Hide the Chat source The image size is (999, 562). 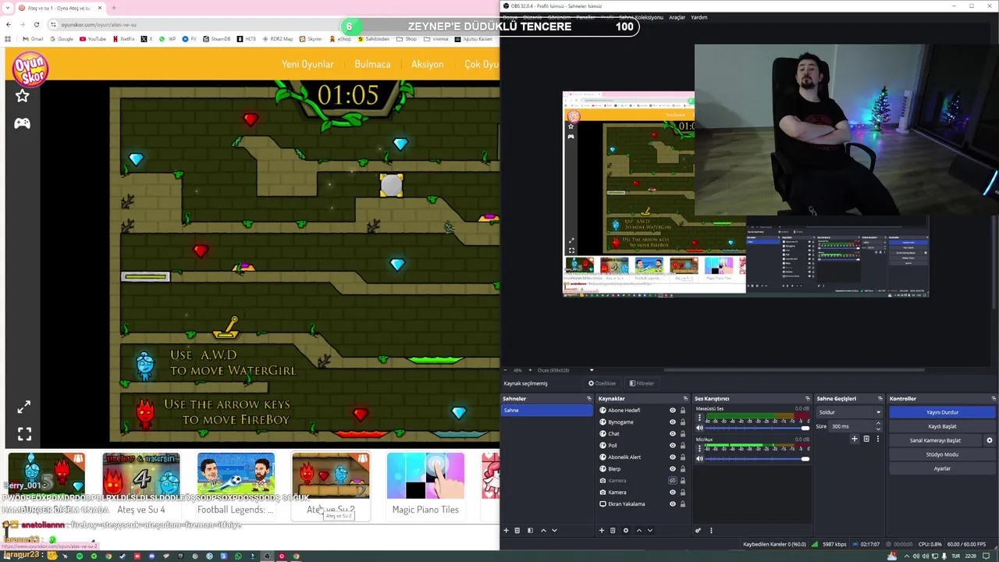click(x=672, y=434)
